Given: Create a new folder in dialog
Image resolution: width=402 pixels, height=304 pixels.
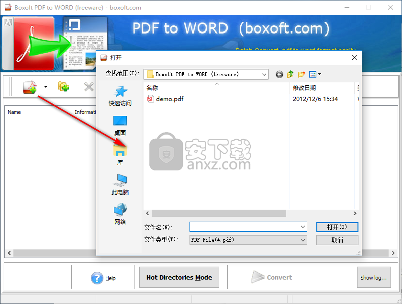Looking at the screenshot, I should click(x=301, y=74).
